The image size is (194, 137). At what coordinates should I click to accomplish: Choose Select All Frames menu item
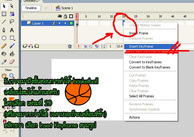coord(150,96)
